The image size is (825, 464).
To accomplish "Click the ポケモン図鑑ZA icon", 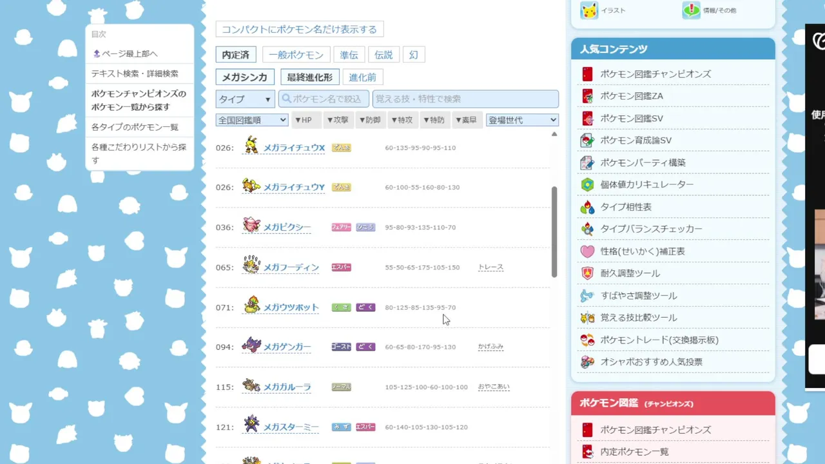I will [587, 96].
